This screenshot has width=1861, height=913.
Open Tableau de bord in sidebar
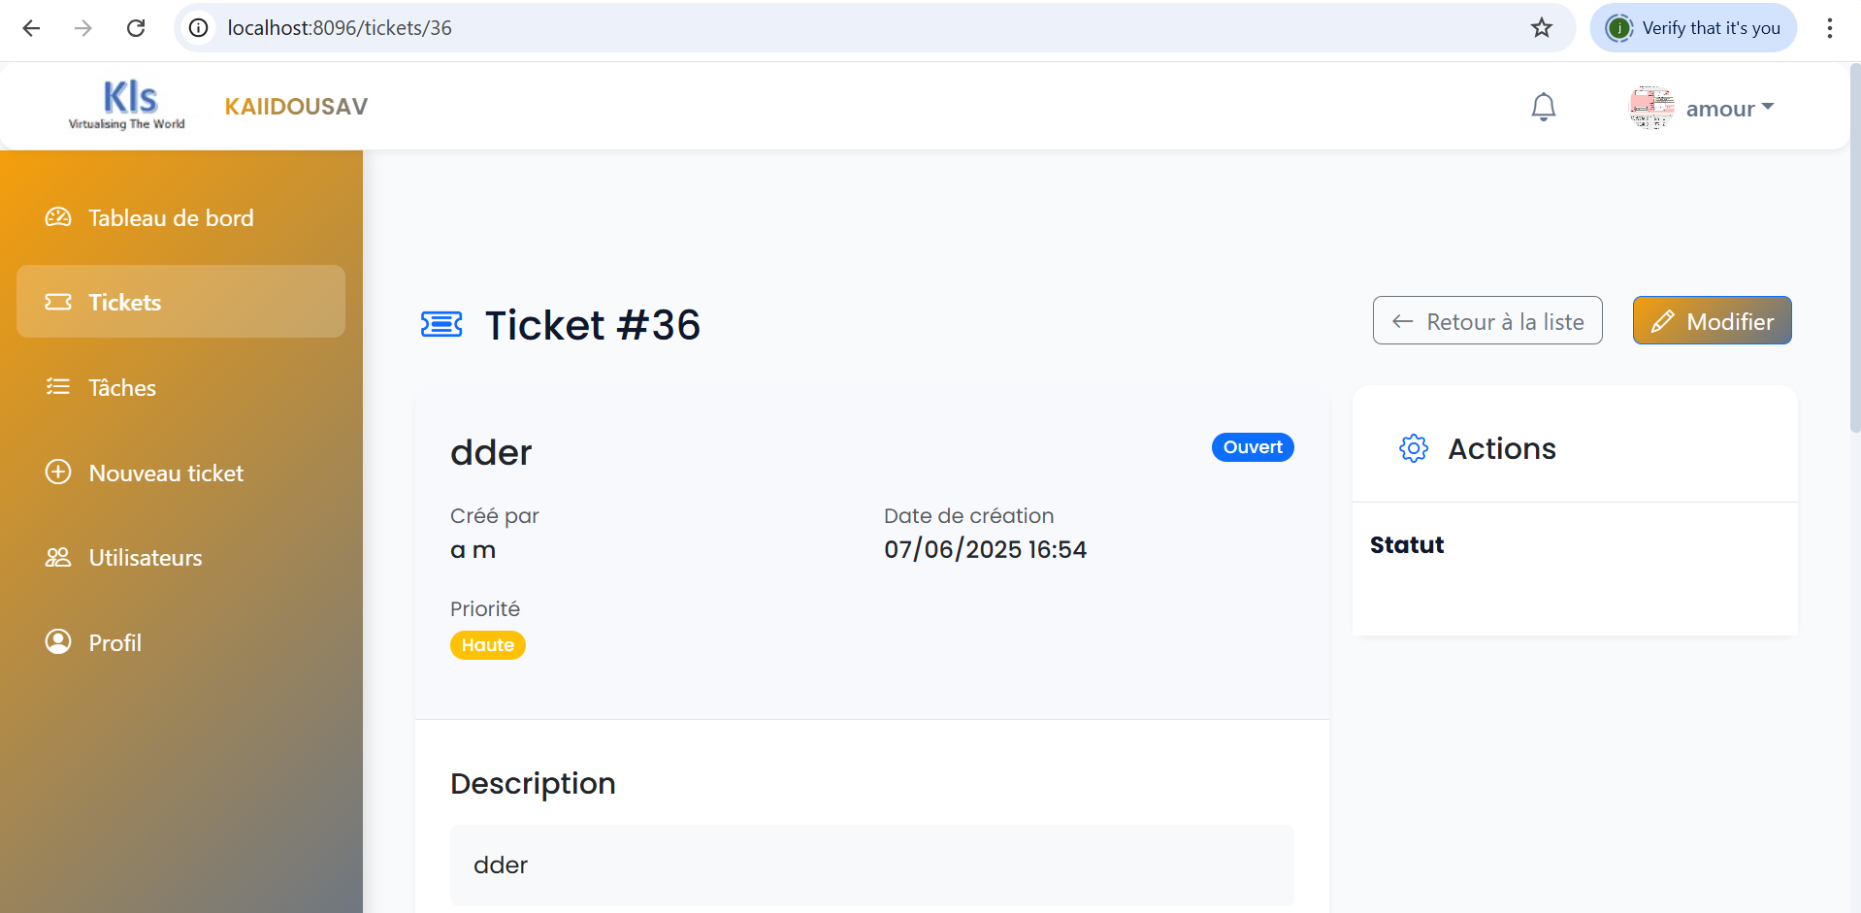pos(171,218)
